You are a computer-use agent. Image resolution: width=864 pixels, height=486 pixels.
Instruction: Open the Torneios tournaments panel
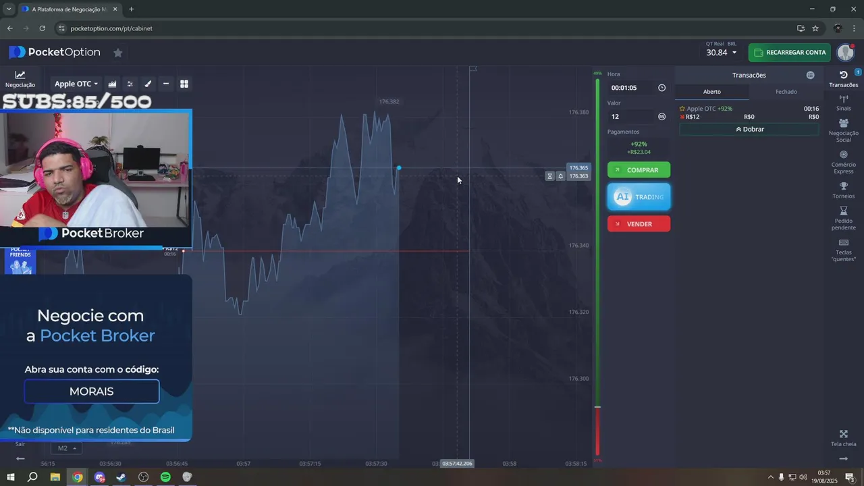click(x=844, y=190)
